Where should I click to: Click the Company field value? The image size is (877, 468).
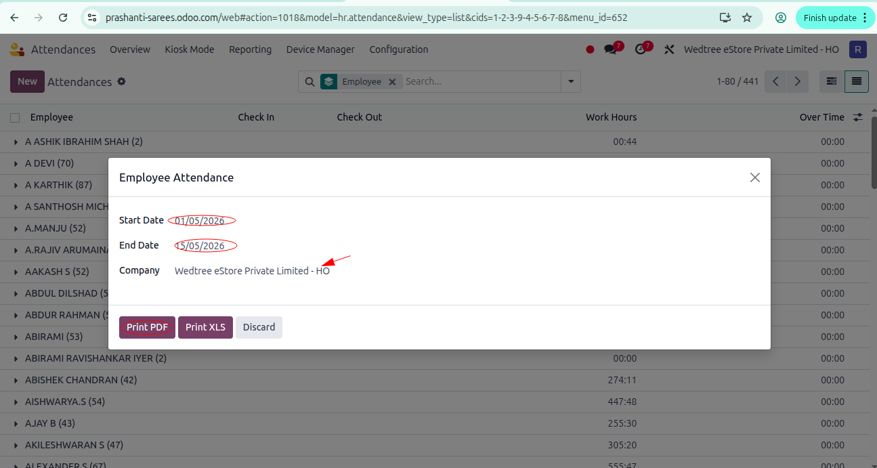tap(252, 271)
